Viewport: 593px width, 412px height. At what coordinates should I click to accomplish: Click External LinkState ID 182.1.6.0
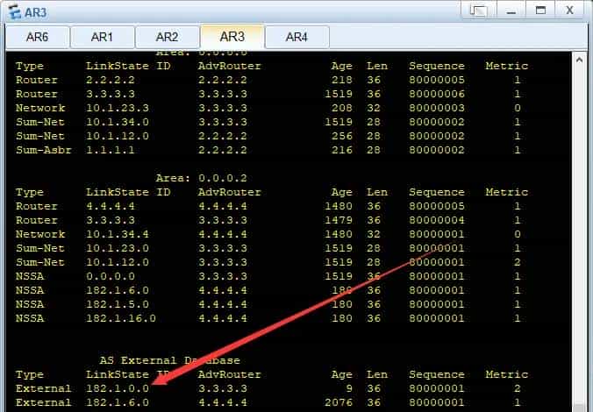[118, 402]
